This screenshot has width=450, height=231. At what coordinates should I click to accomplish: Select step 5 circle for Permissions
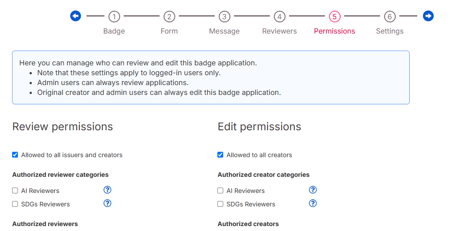[334, 17]
